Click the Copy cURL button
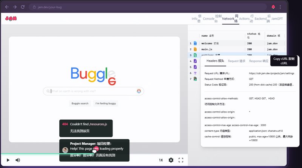This screenshot has height=168, width=302. coord(284,61)
